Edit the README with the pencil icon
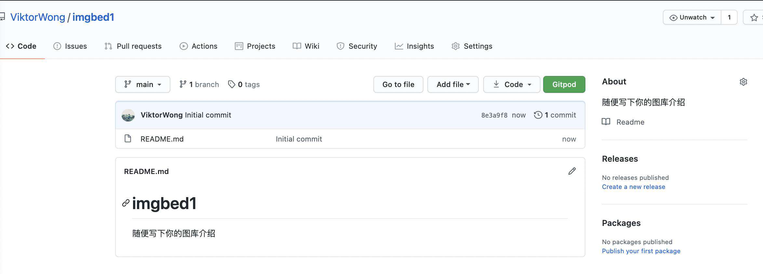This screenshot has width=763, height=274. point(572,171)
